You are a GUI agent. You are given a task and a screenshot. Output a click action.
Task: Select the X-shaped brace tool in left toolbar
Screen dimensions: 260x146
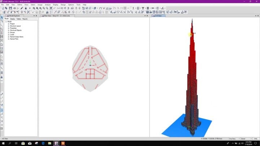coord(2,40)
